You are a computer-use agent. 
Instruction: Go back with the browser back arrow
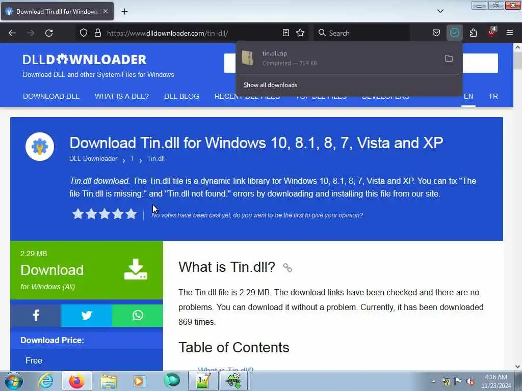[x=12, y=33]
